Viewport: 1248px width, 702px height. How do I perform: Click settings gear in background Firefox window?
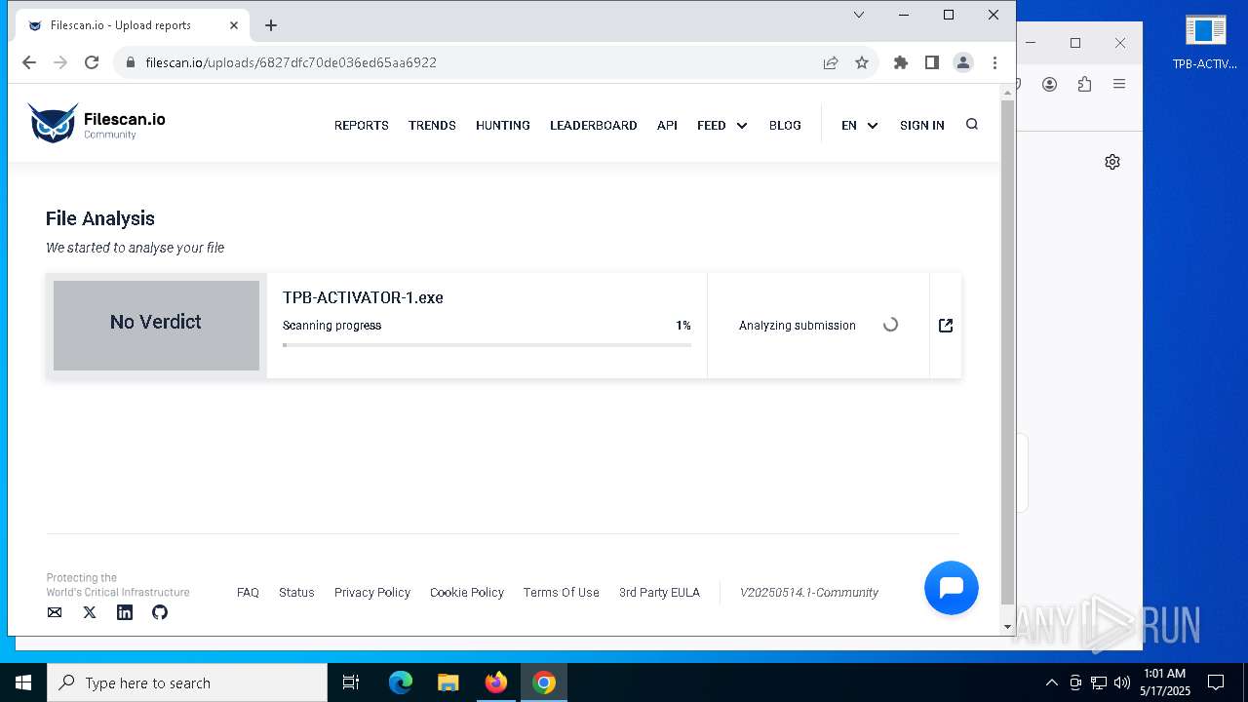click(1112, 162)
